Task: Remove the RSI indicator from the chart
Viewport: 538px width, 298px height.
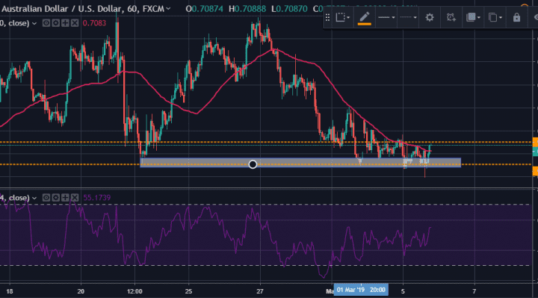Action: (x=75, y=198)
